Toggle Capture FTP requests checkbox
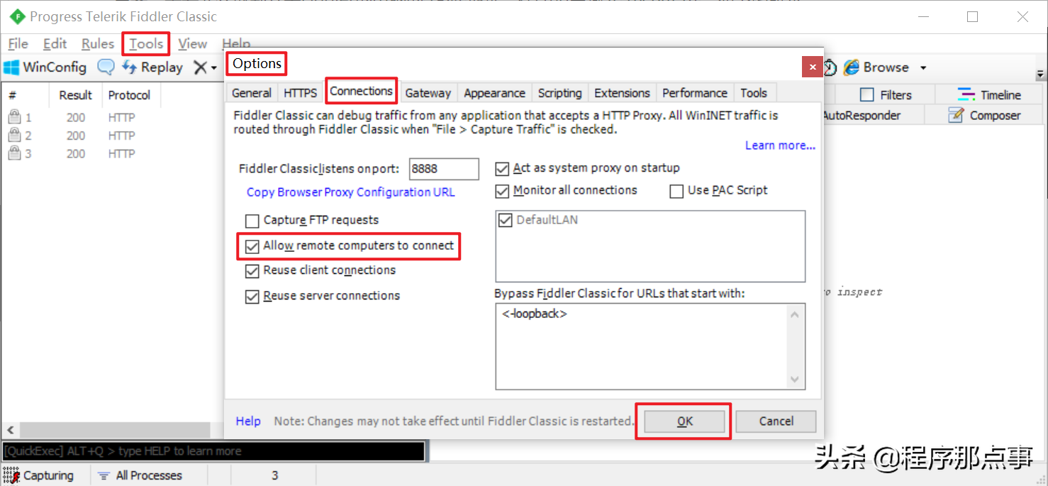Screen dimensions: 1048x486 tap(252, 221)
